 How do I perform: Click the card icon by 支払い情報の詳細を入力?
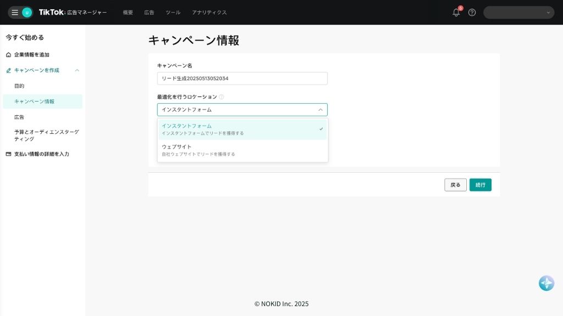click(x=9, y=154)
